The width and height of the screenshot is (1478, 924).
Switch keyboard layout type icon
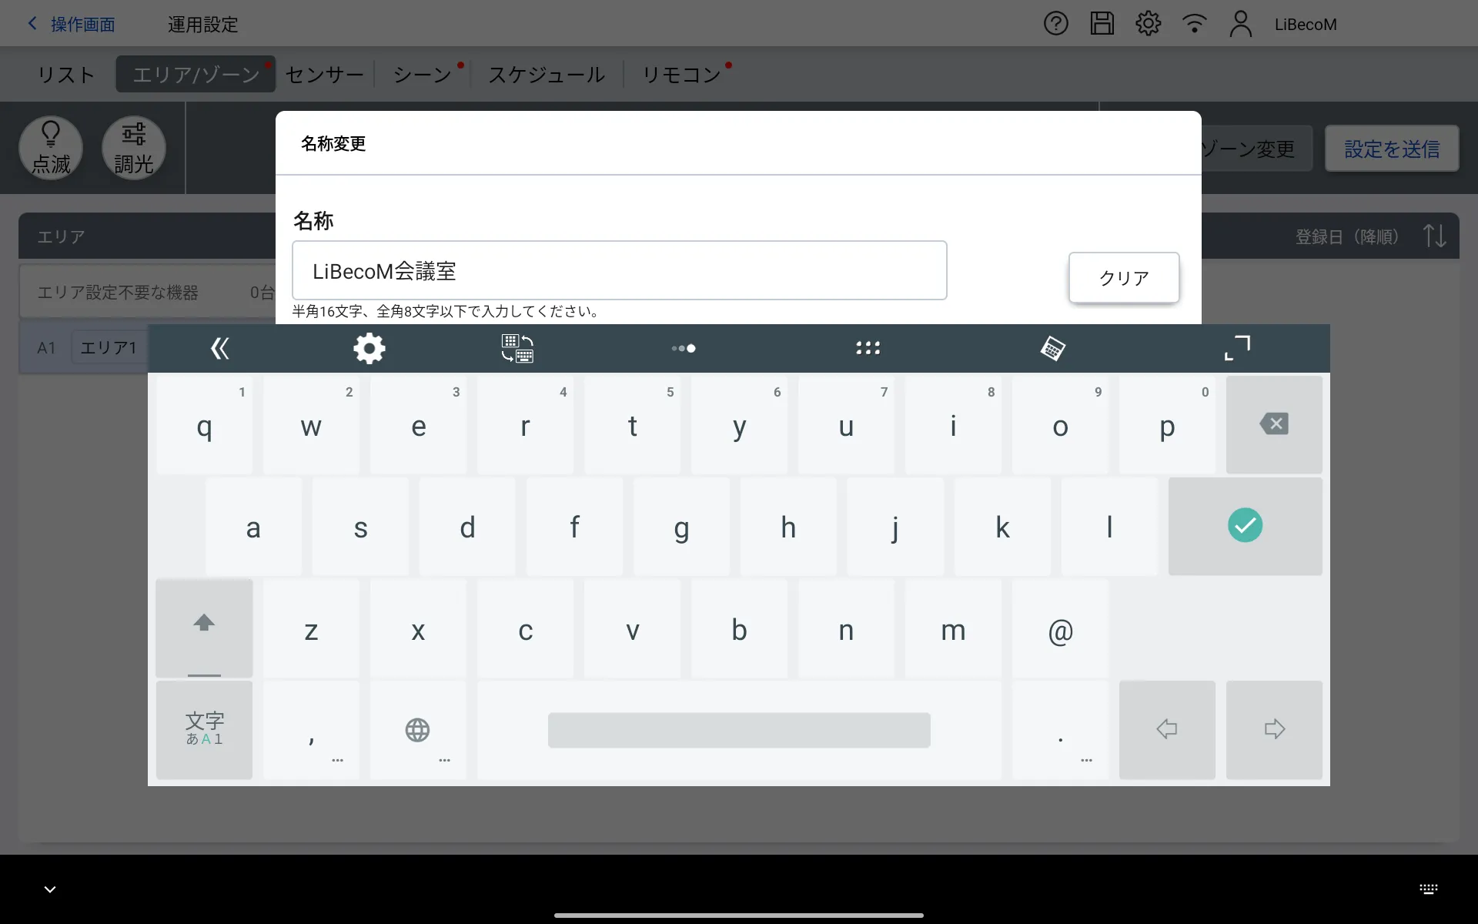click(517, 349)
